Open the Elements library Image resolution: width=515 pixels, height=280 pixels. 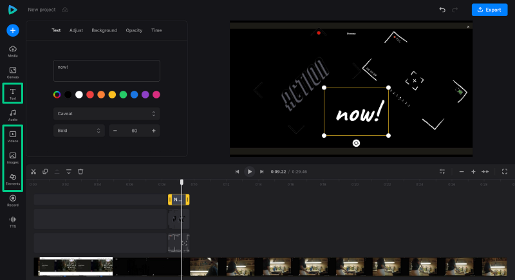pos(12,178)
